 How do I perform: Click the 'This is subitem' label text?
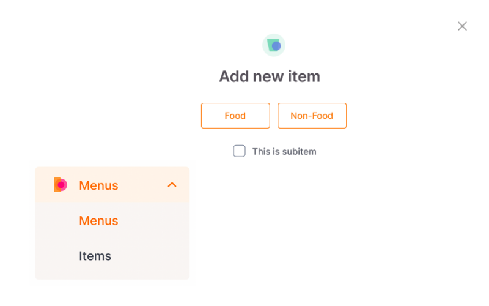(284, 151)
